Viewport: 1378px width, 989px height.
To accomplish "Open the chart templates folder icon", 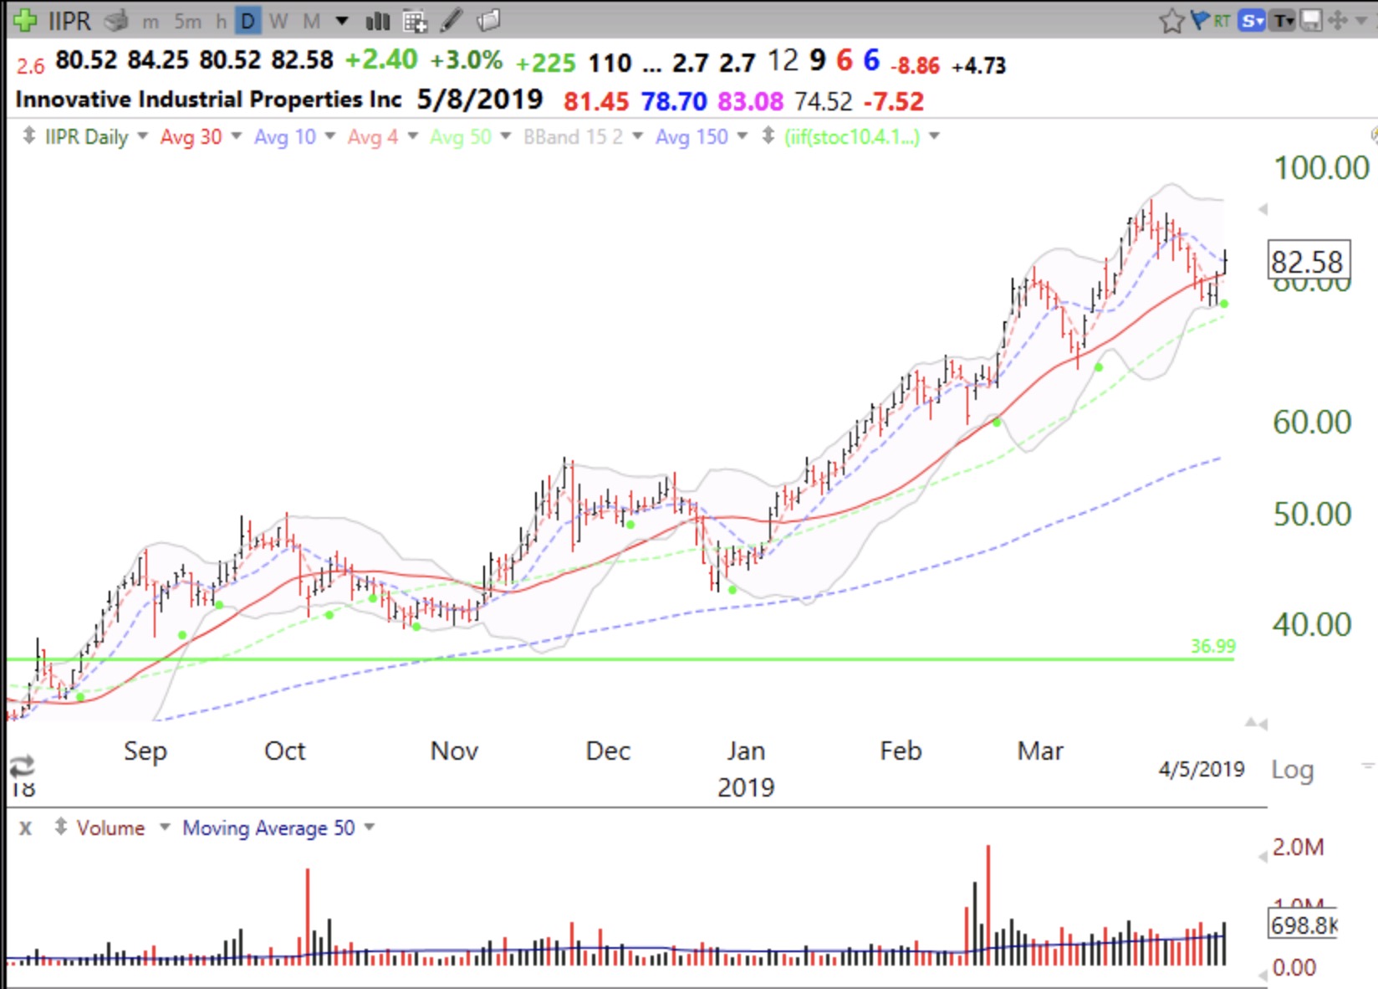I will [489, 20].
